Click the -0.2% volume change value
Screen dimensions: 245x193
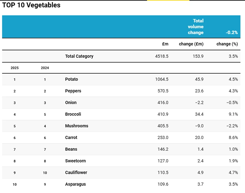pos(232,33)
